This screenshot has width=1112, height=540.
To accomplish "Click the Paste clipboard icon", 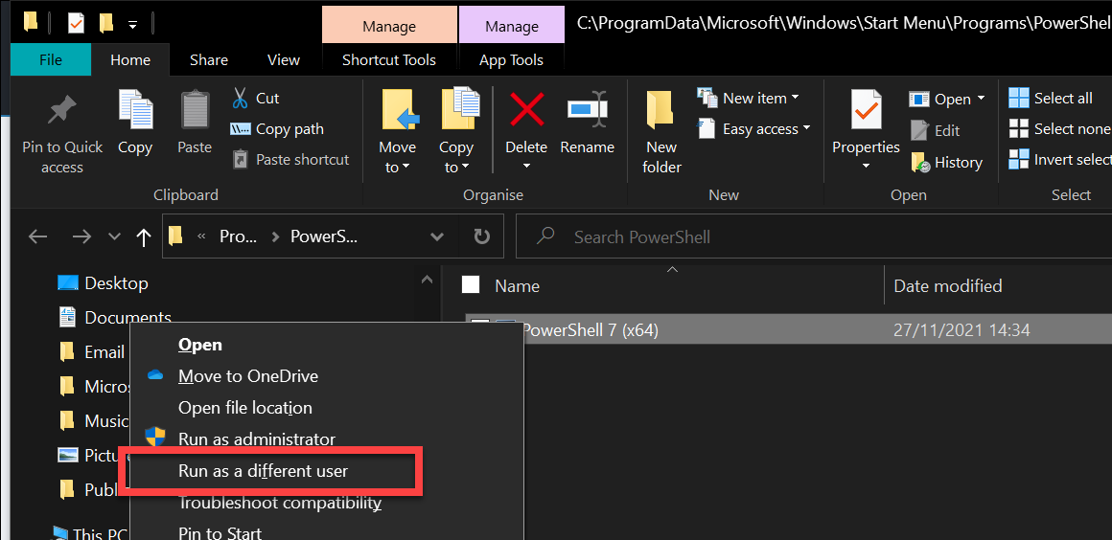I will (x=195, y=110).
